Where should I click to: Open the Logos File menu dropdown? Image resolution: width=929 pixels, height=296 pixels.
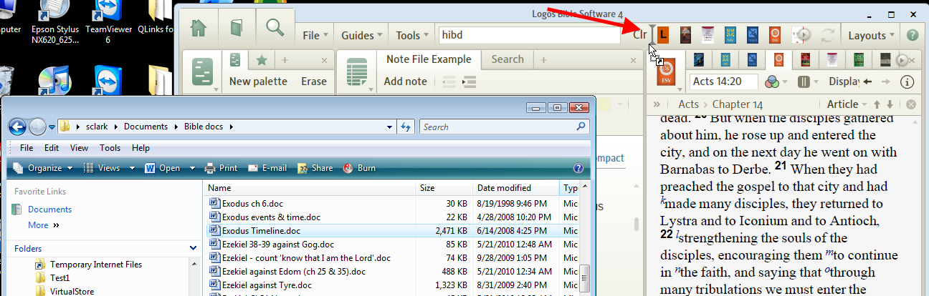(x=315, y=35)
